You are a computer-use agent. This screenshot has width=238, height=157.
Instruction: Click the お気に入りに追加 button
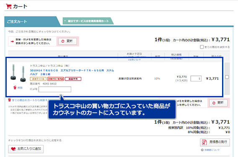26,149
